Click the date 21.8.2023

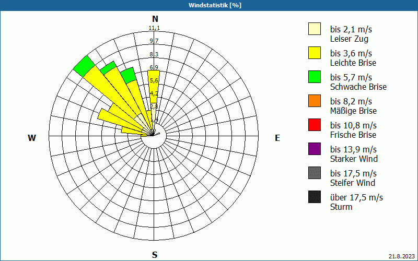(x=401, y=256)
